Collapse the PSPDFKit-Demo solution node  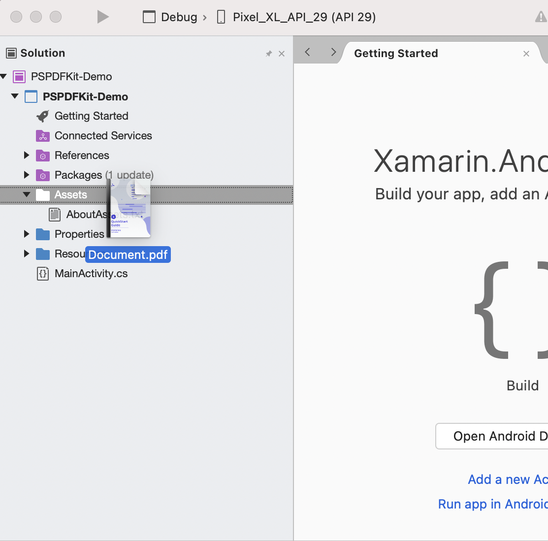[3, 76]
